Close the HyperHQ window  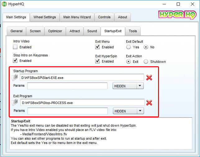tap(193, 4)
